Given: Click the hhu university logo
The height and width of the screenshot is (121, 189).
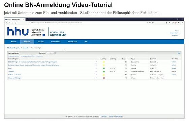Looking at the screenshot, I should 18,31.
